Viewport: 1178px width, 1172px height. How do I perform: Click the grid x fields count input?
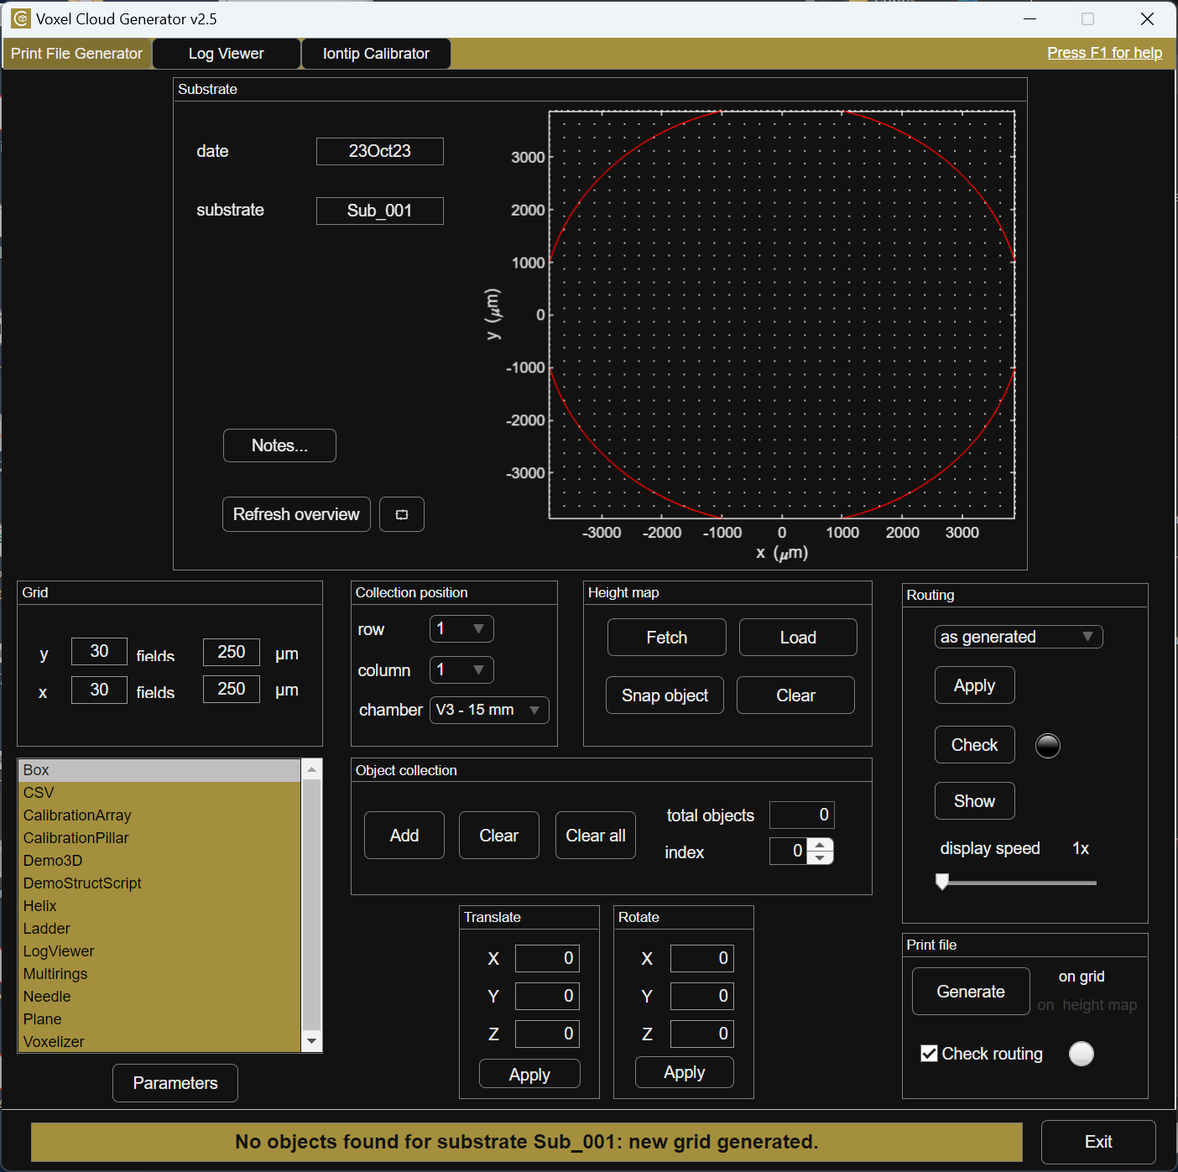pyautogui.click(x=99, y=690)
